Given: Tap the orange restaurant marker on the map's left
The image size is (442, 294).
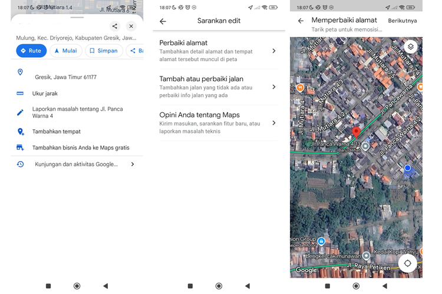Looking at the screenshot, I should [300, 88].
